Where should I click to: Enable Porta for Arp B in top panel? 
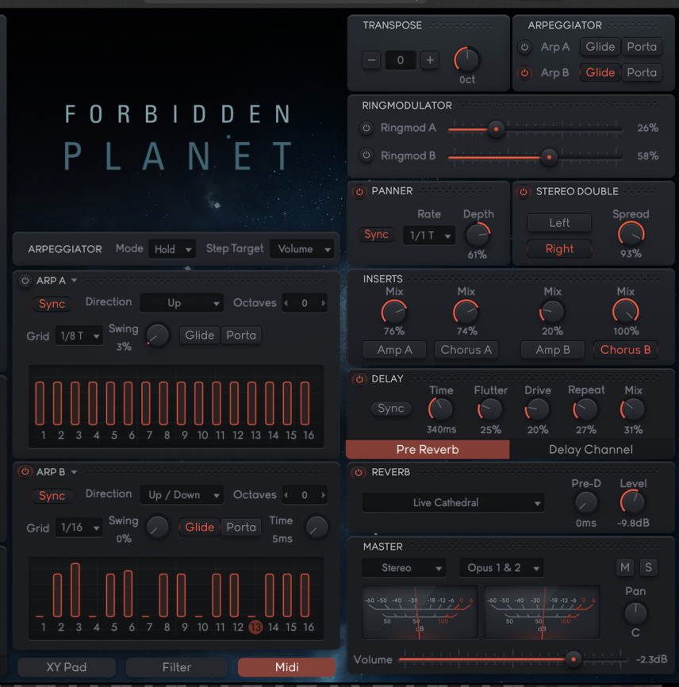click(x=642, y=73)
